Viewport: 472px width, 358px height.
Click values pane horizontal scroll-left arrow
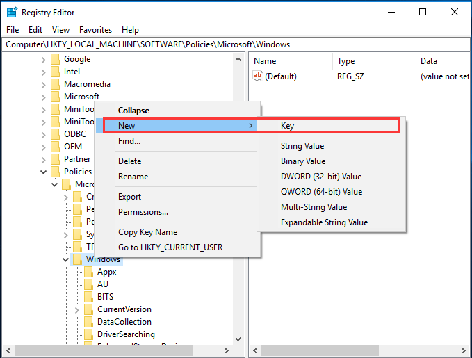(x=255, y=351)
